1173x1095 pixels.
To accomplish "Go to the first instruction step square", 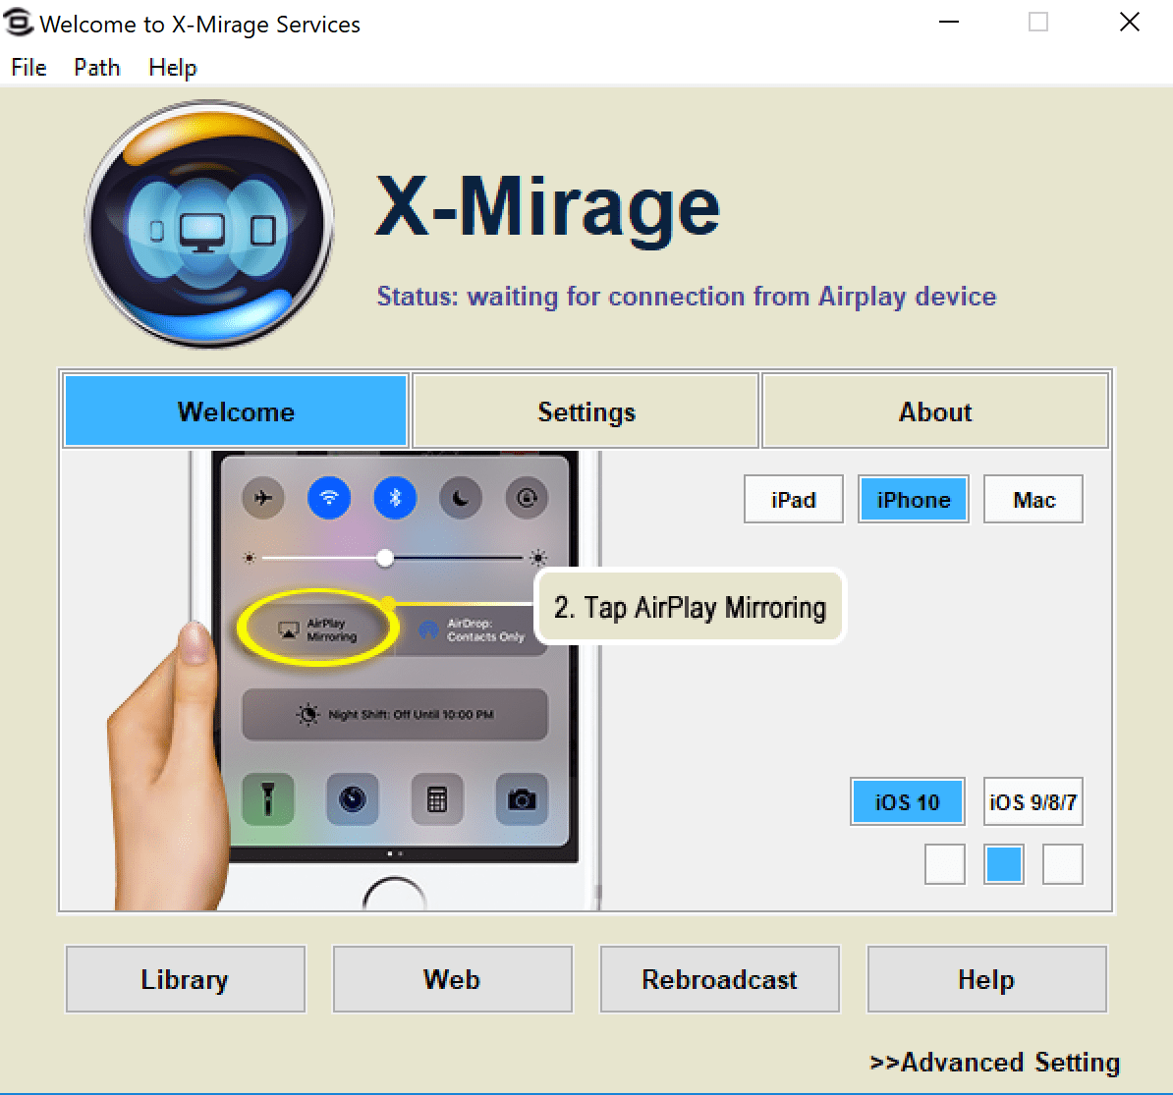I will tap(945, 864).
